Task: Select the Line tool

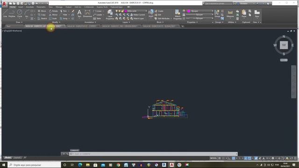Action: point(5,14)
